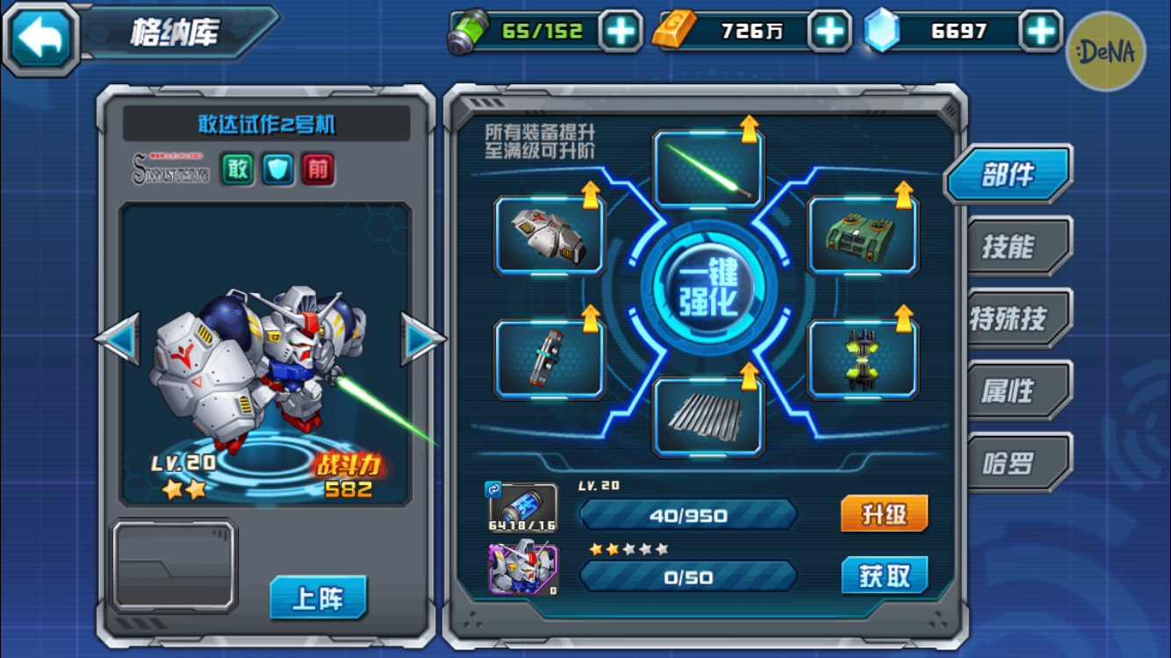Add diamonds with the plus button
Viewport: 1171px width, 658px height.
(1041, 32)
